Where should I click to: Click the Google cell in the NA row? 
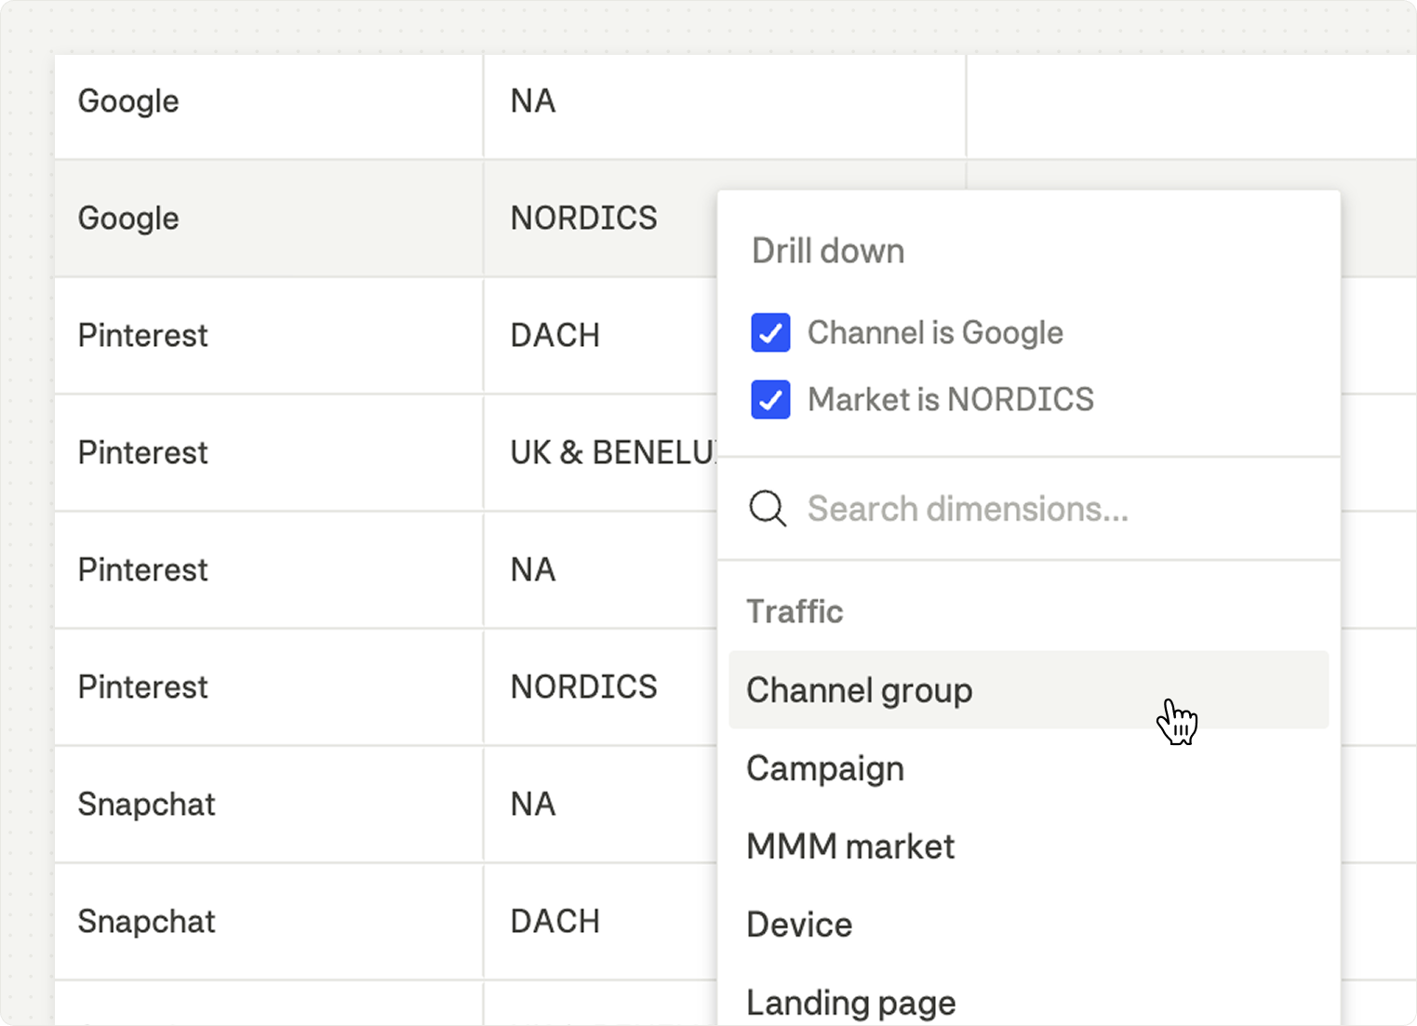click(x=128, y=101)
